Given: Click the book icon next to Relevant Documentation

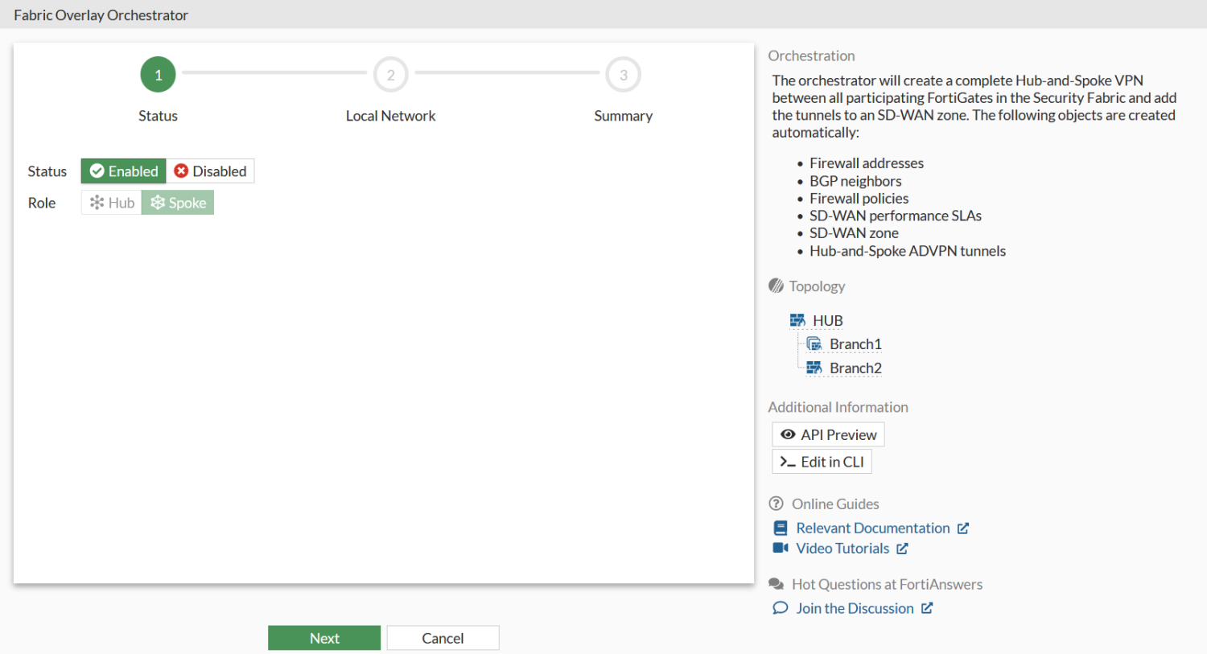Looking at the screenshot, I should 780,528.
